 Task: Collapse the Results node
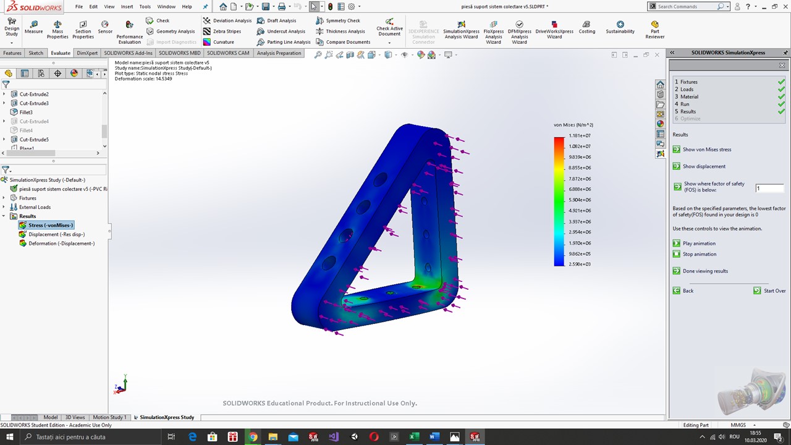point(4,216)
